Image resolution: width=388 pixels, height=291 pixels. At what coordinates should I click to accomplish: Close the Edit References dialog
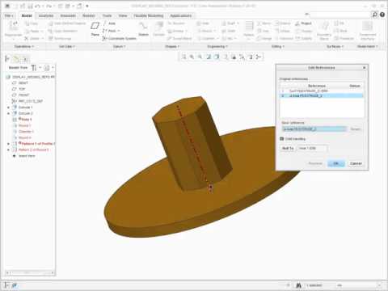tap(365, 68)
